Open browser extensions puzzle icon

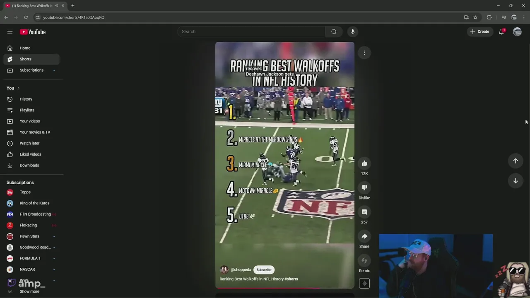[x=489, y=17]
